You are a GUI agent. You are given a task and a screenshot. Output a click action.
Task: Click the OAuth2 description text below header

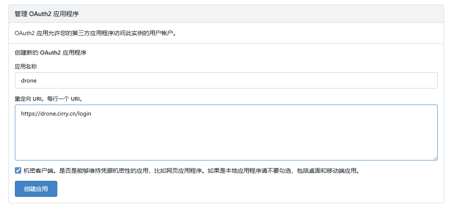click(x=95, y=33)
